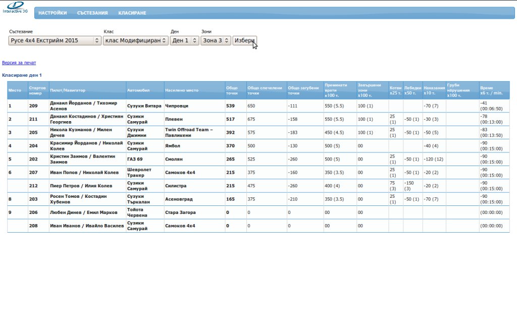The width and height of the screenshot is (517, 323).
Task: Expand the Клас dropdown
Action: coord(136,40)
